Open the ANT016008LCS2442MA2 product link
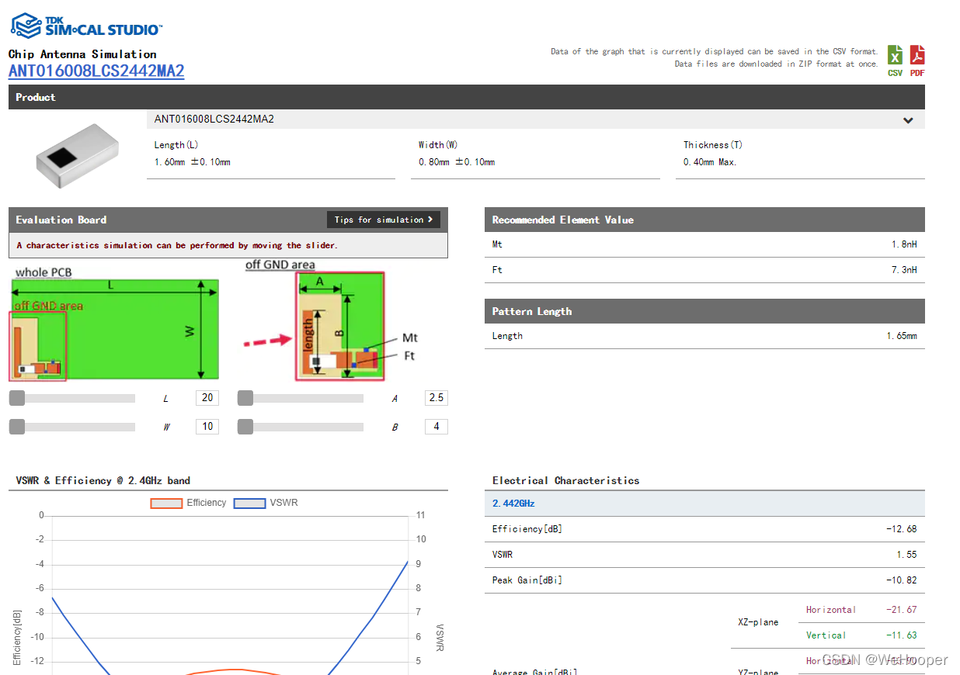960x675 pixels. click(96, 71)
